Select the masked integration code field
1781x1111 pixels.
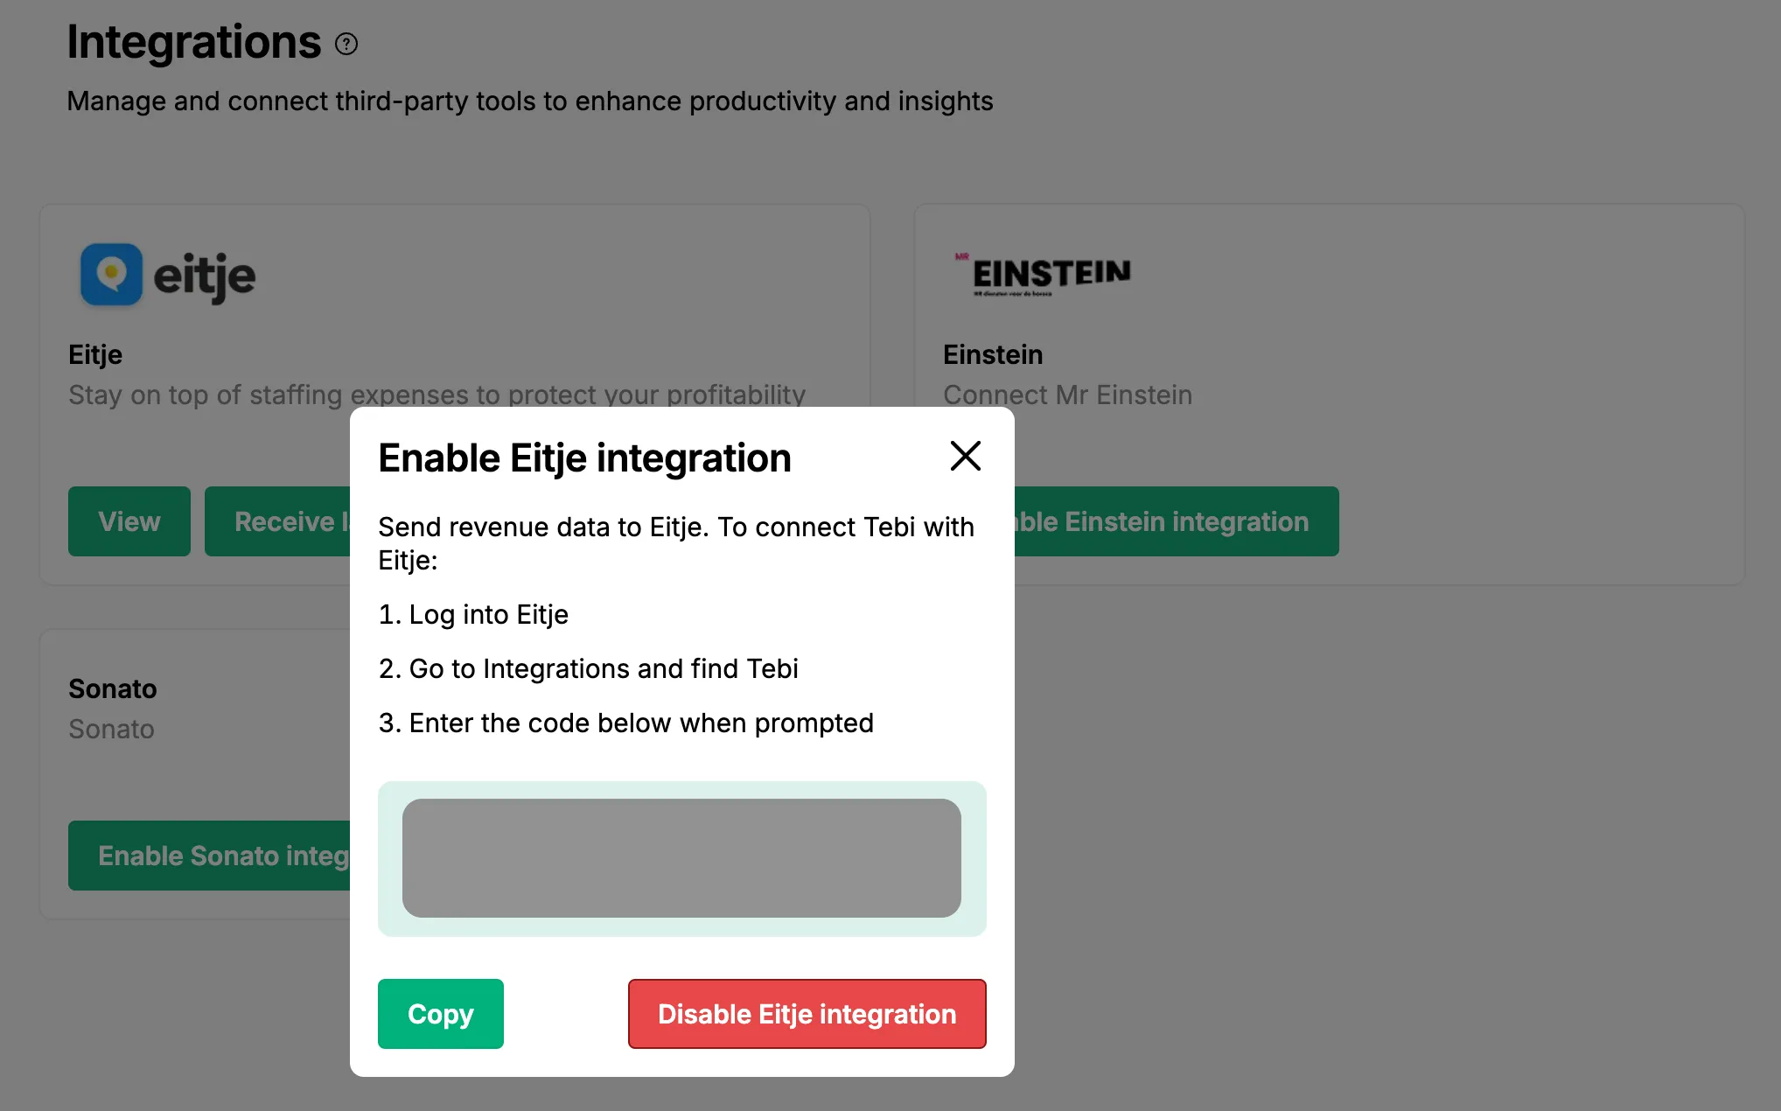(681, 857)
